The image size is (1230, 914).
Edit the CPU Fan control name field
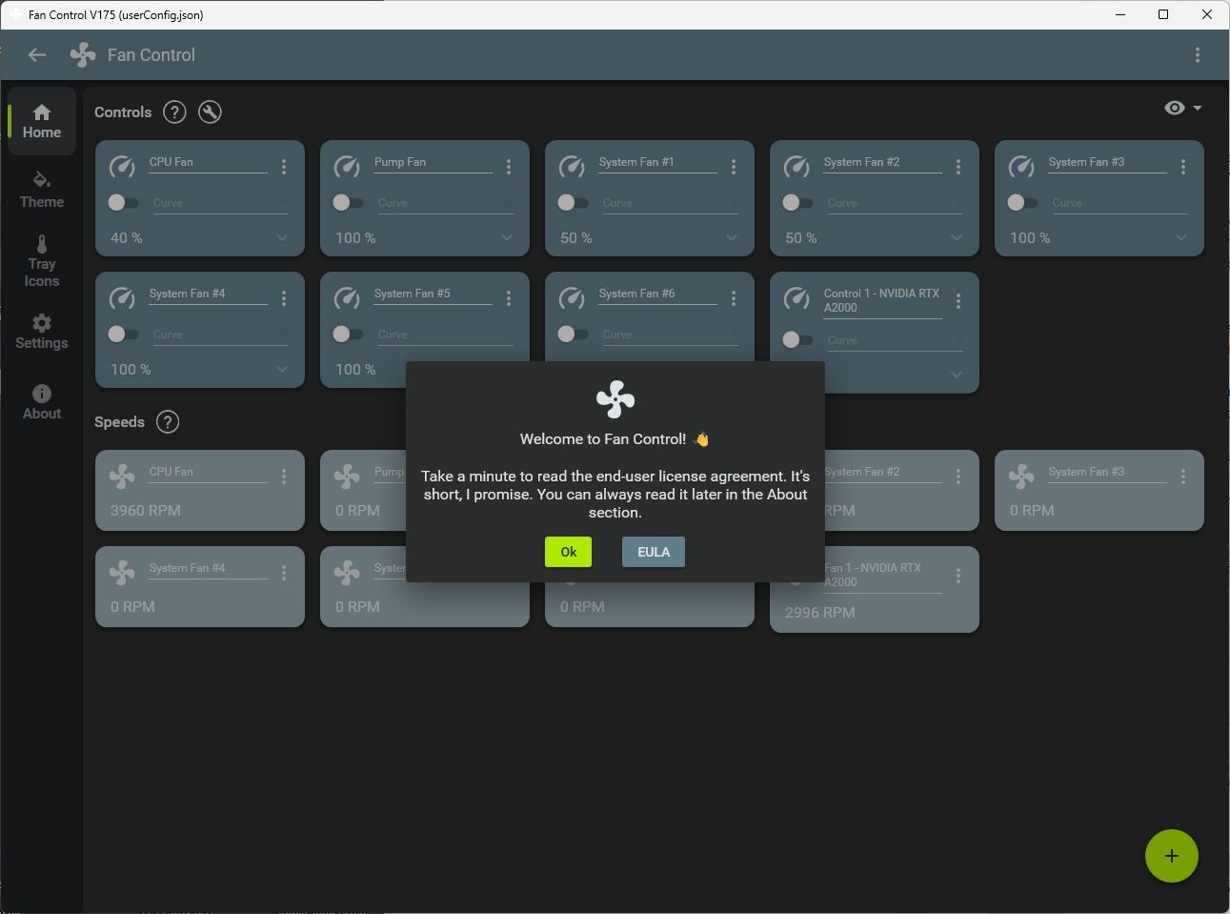[209, 162]
